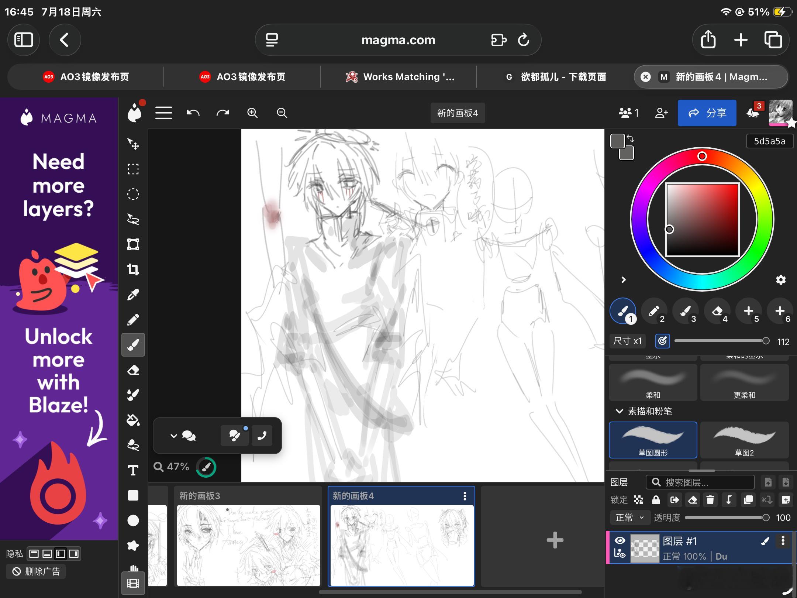Select the eraser tool in left toolbar
797x598 pixels.
[133, 370]
